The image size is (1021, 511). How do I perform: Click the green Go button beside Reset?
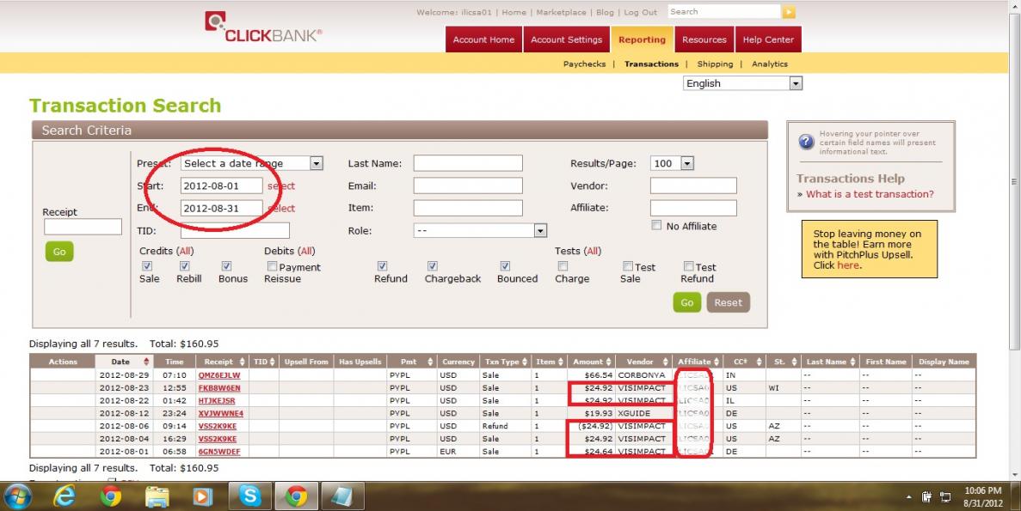(687, 302)
